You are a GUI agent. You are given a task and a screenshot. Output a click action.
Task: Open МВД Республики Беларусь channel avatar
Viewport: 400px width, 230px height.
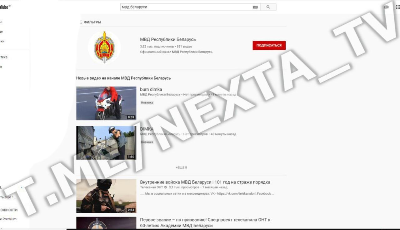[x=104, y=47]
